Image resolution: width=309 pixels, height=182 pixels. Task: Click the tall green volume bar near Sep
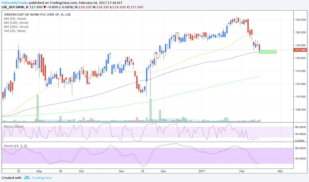click(37, 109)
